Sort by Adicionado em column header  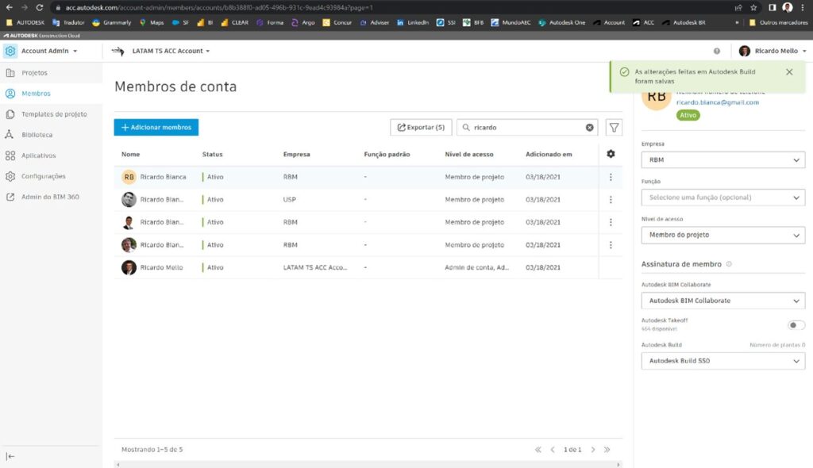(549, 155)
